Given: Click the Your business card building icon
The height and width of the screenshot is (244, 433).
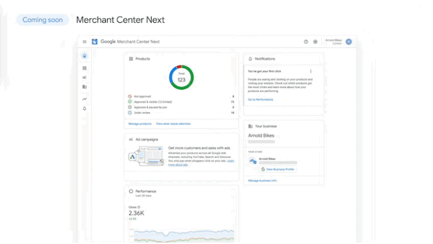Looking at the screenshot, I should (251, 126).
